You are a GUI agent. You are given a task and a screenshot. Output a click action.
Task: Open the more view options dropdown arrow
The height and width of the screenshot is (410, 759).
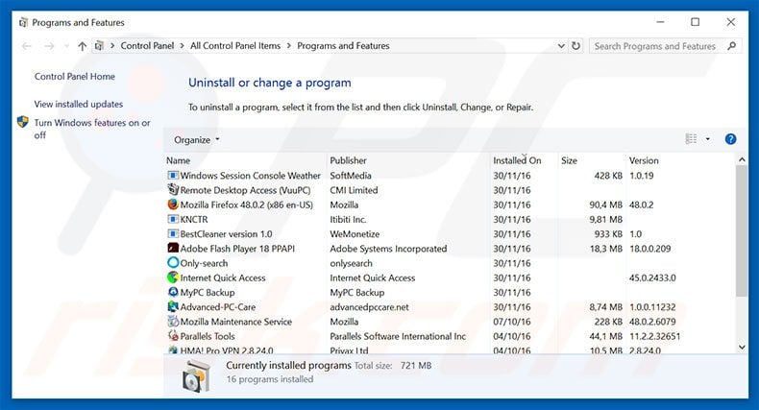click(x=708, y=139)
